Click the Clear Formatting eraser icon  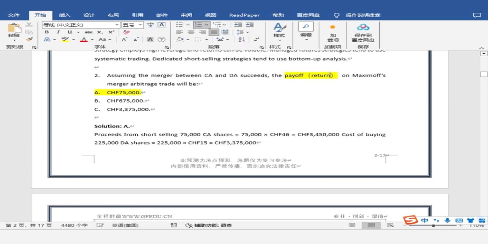coord(127,32)
